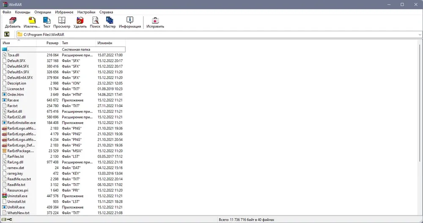Click the Исправить (Repair) toolbar icon
423x223 pixels.
155,22
